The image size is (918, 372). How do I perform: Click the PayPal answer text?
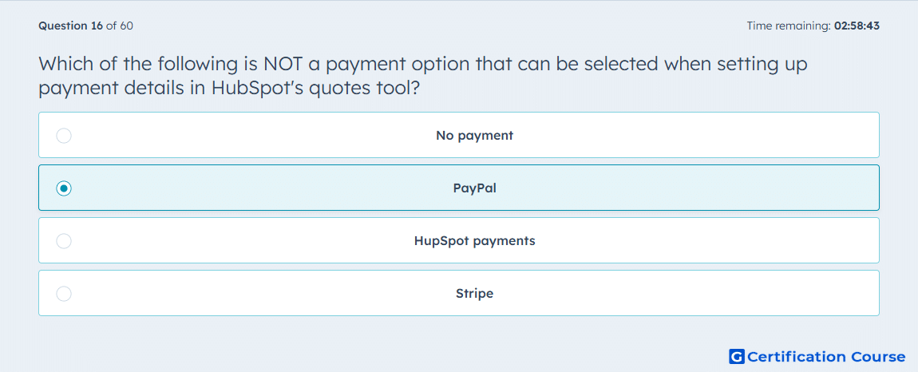(474, 188)
